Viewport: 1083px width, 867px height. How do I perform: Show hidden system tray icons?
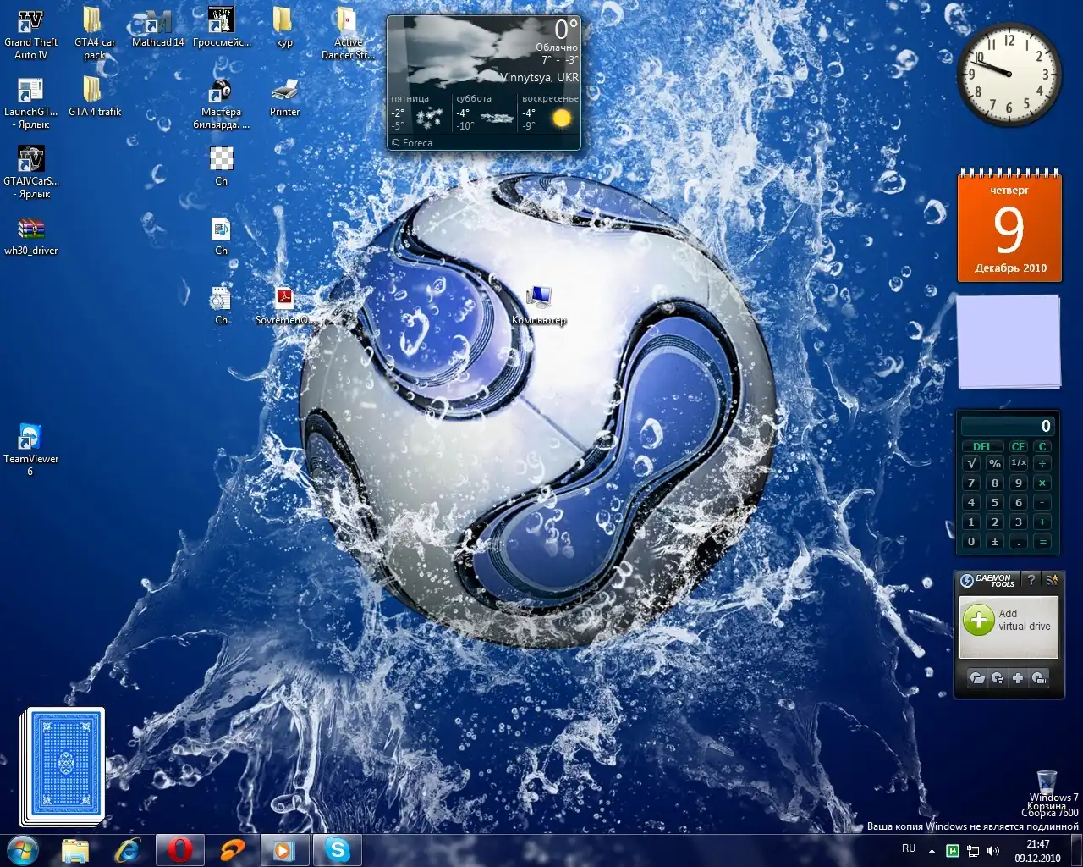(x=932, y=851)
